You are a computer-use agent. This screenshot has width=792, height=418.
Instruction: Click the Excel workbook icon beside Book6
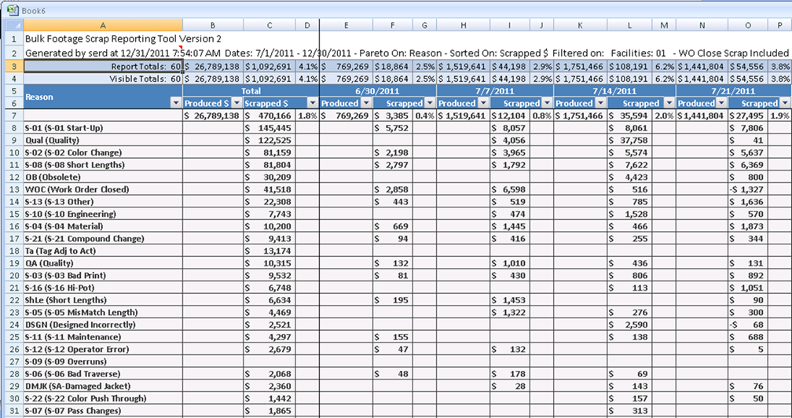(13, 10)
